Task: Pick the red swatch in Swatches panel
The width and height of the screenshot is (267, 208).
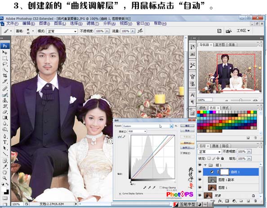Action: pos(198,112)
